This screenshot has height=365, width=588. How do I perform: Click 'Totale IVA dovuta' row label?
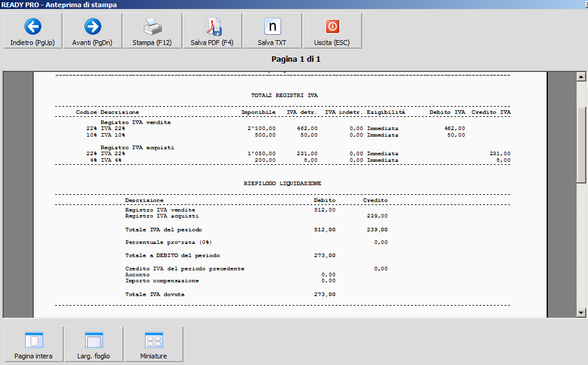click(155, 294)
